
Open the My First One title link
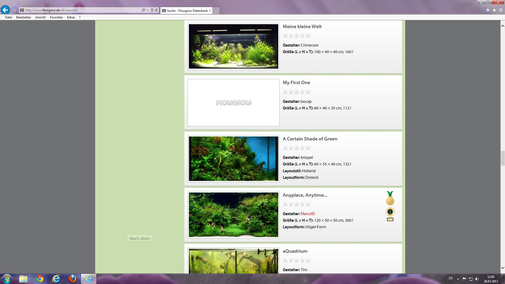pos(296,83)
